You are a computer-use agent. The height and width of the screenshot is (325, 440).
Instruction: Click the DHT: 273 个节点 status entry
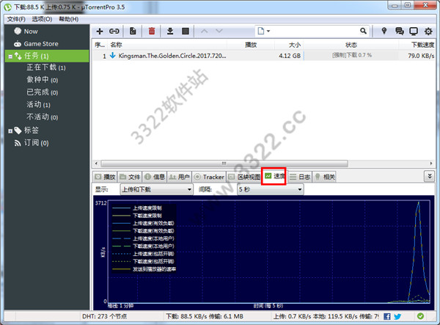104,316
